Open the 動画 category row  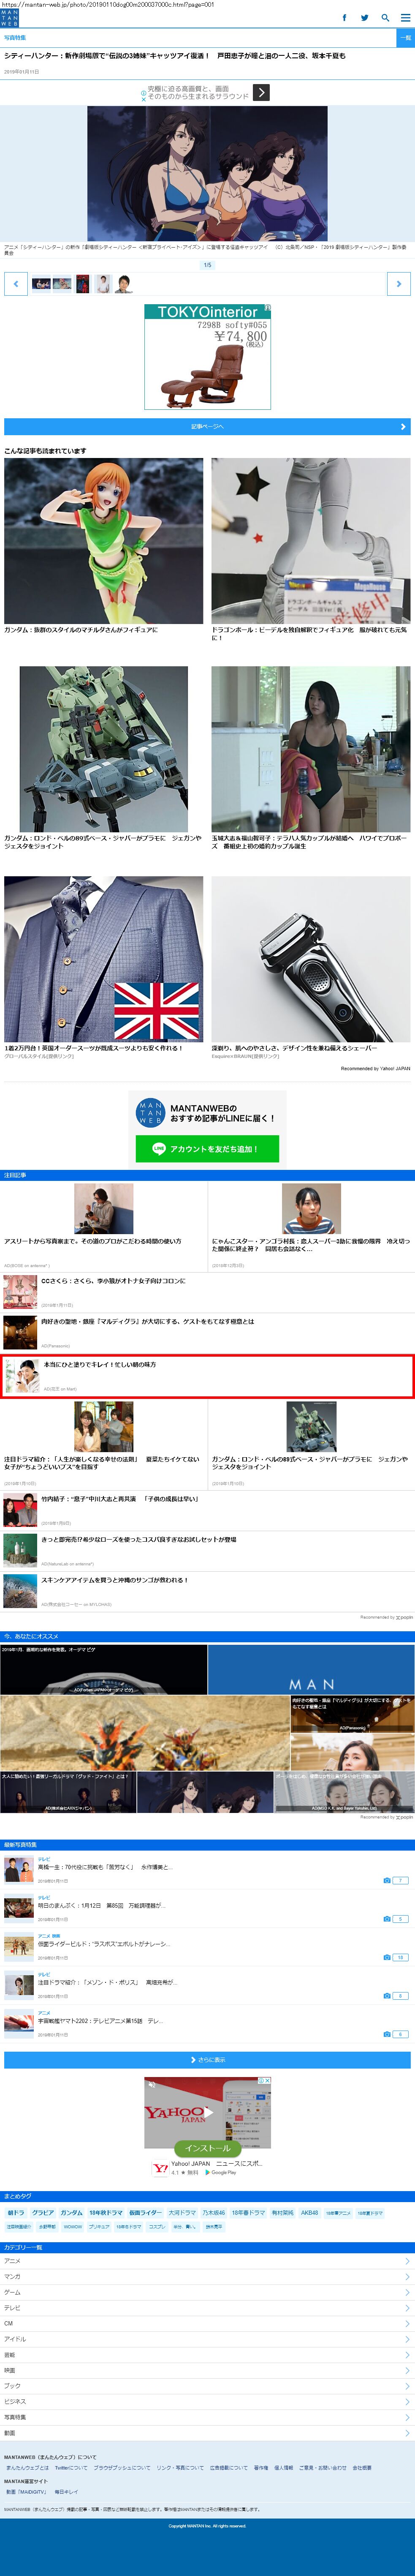[207, 2433]
